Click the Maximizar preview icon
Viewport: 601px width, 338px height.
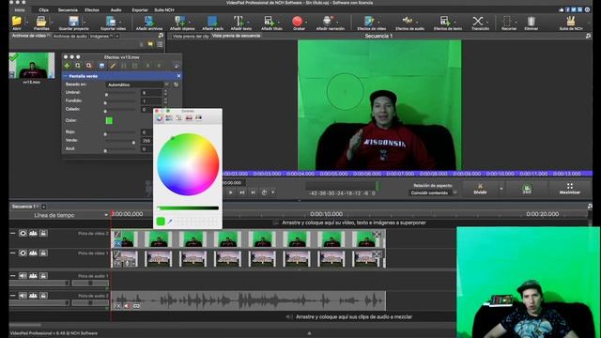coord(570,189)
